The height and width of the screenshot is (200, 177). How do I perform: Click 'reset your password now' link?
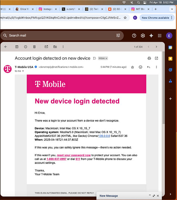coord(74,155)
